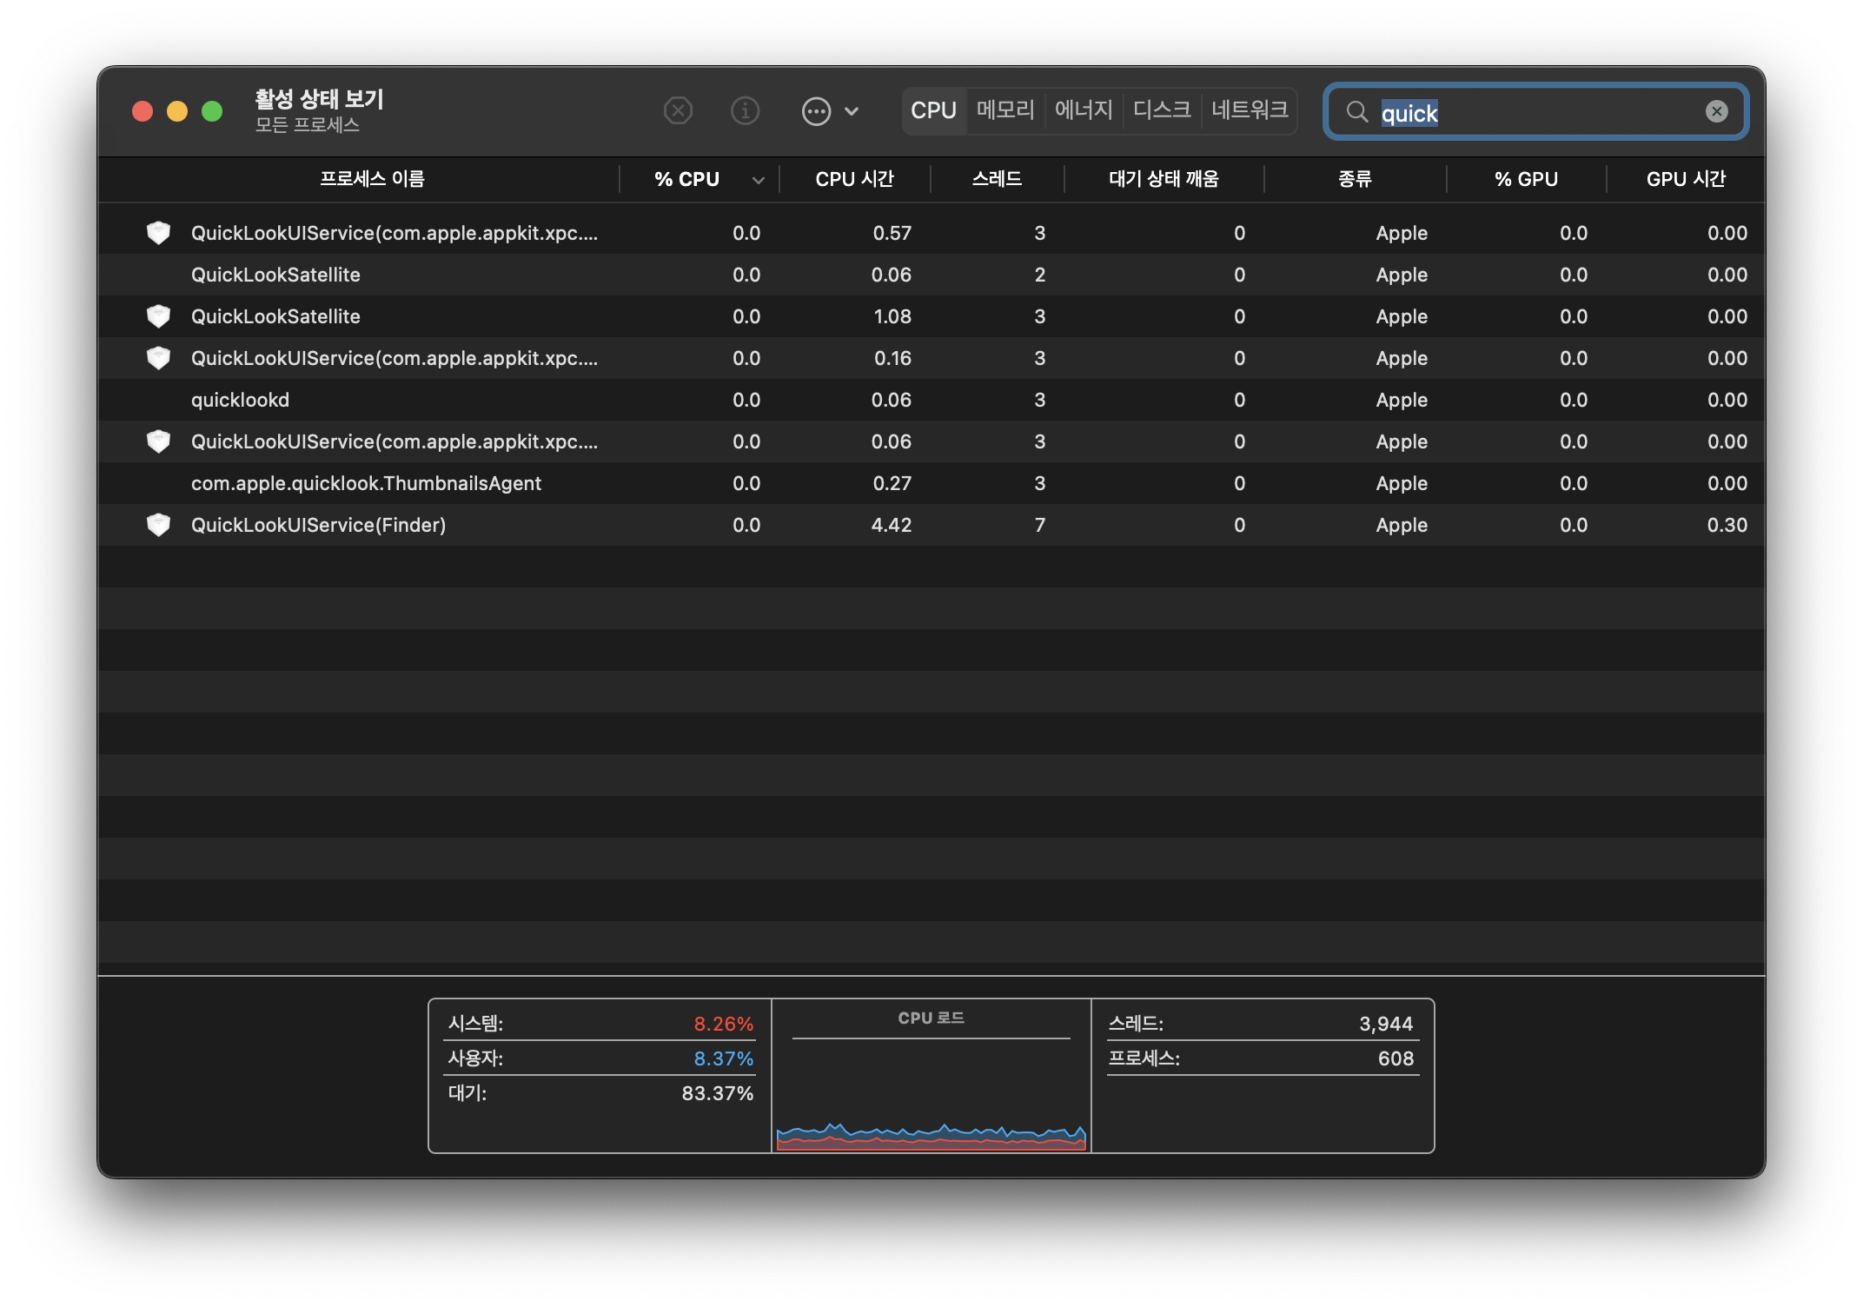Sort by CPU 시간 column header

pos(854,179)
